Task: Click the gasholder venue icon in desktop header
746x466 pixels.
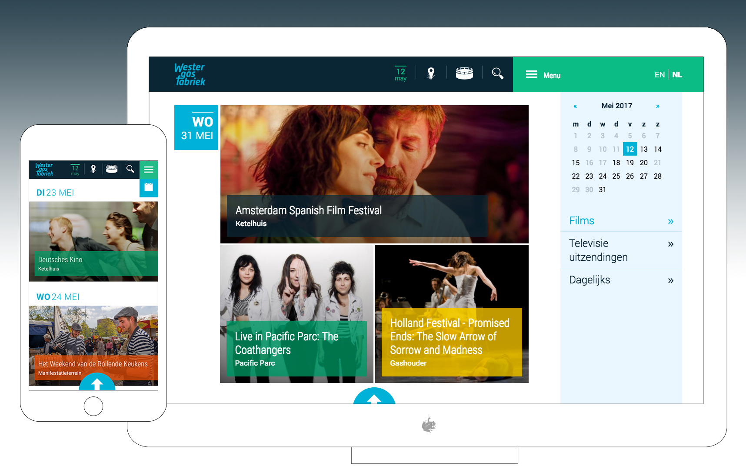Action: coord(464,73)
